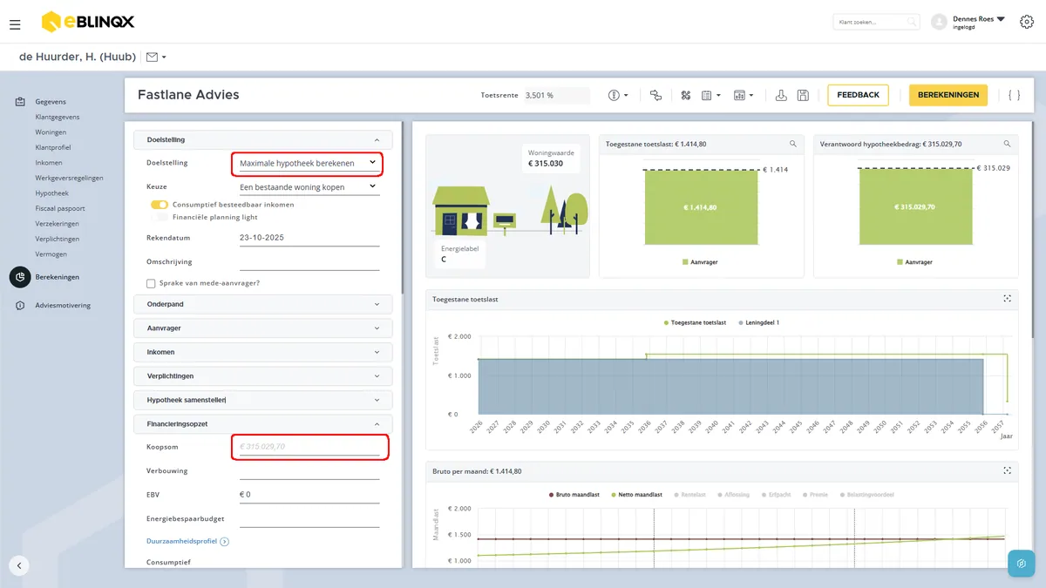Click the Duurzaamheidsprofiel arrow circle icon
Image resolution: width=1046 pixels, height=588 pixels.
coord(225,542)
